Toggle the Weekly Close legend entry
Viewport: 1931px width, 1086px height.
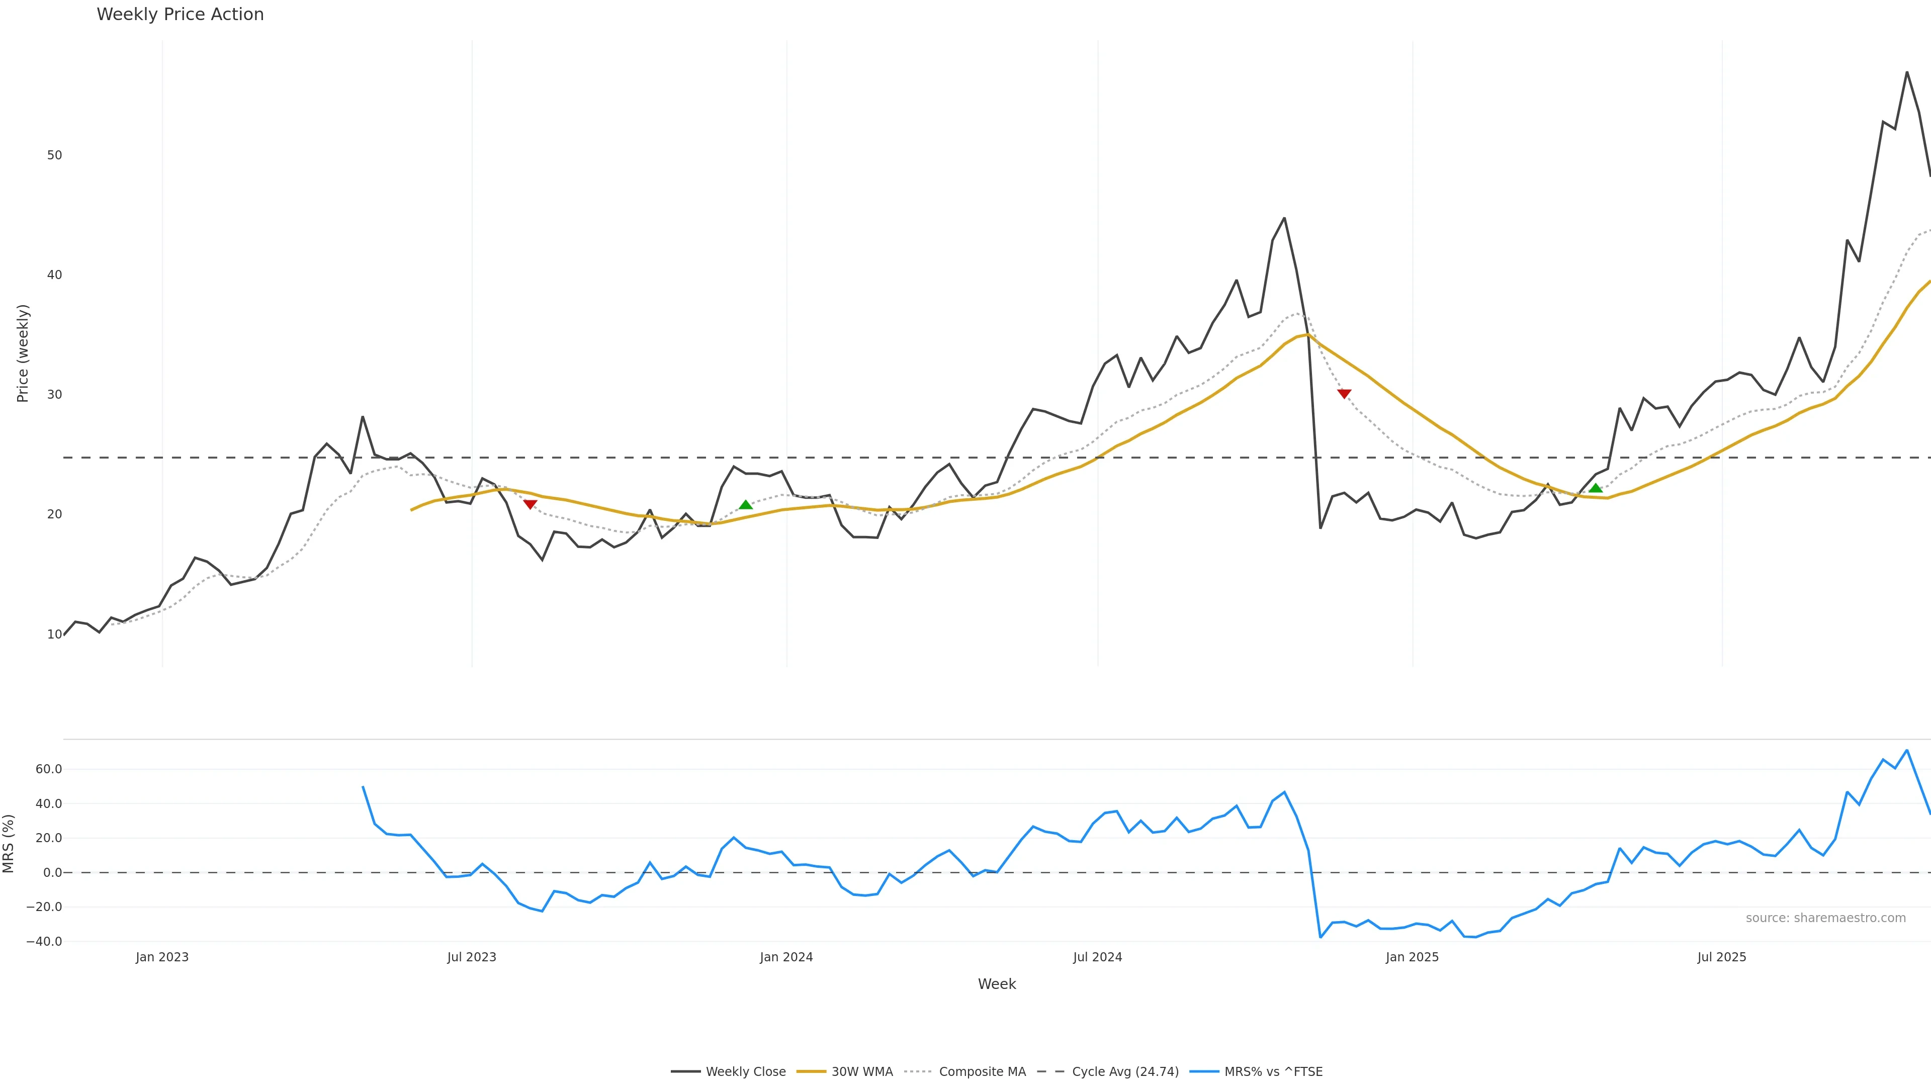745,1072
